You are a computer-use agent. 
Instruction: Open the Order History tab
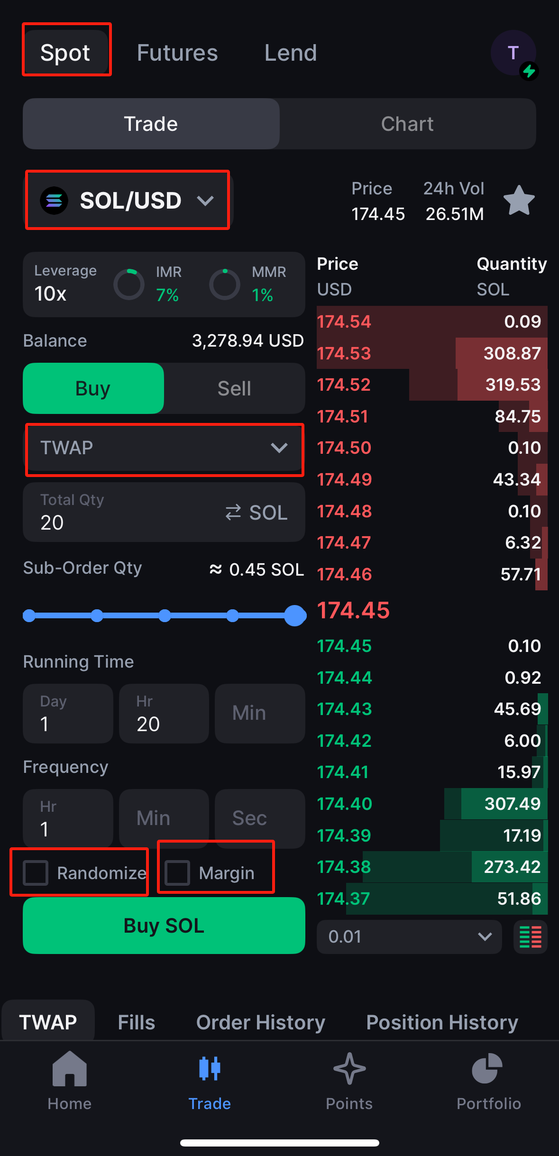[260, 1023]
